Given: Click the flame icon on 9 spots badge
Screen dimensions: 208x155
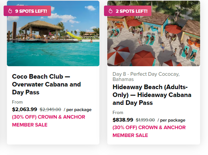Looking at the screenshot, I should click(x=10, y=11).
